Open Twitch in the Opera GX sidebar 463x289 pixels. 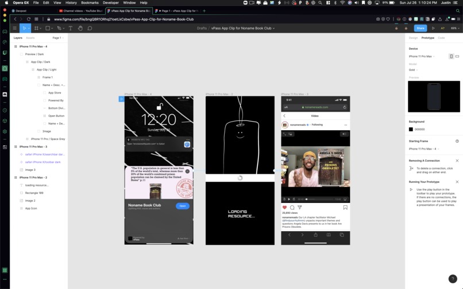coord(5,53)
